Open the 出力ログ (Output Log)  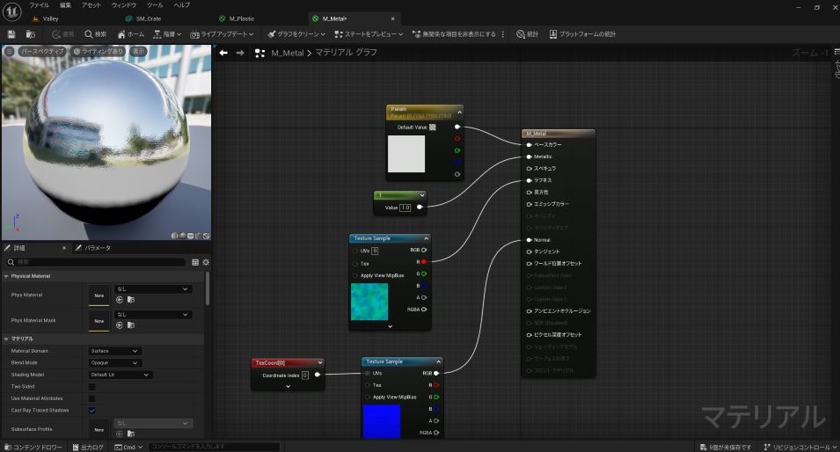click(x=88, y=448)
